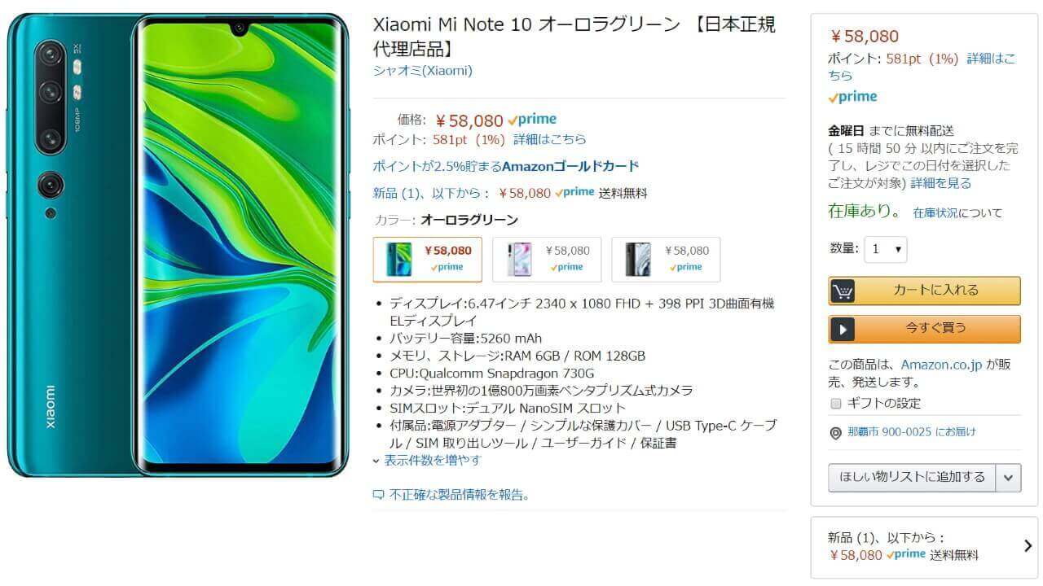Screen dimensions: 1043x586
Task: Enable the ギフトの設定 checkbox
Action: point(835,404)
